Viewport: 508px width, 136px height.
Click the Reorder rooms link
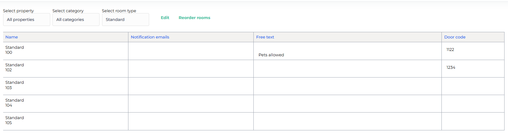tap(194, 18)
